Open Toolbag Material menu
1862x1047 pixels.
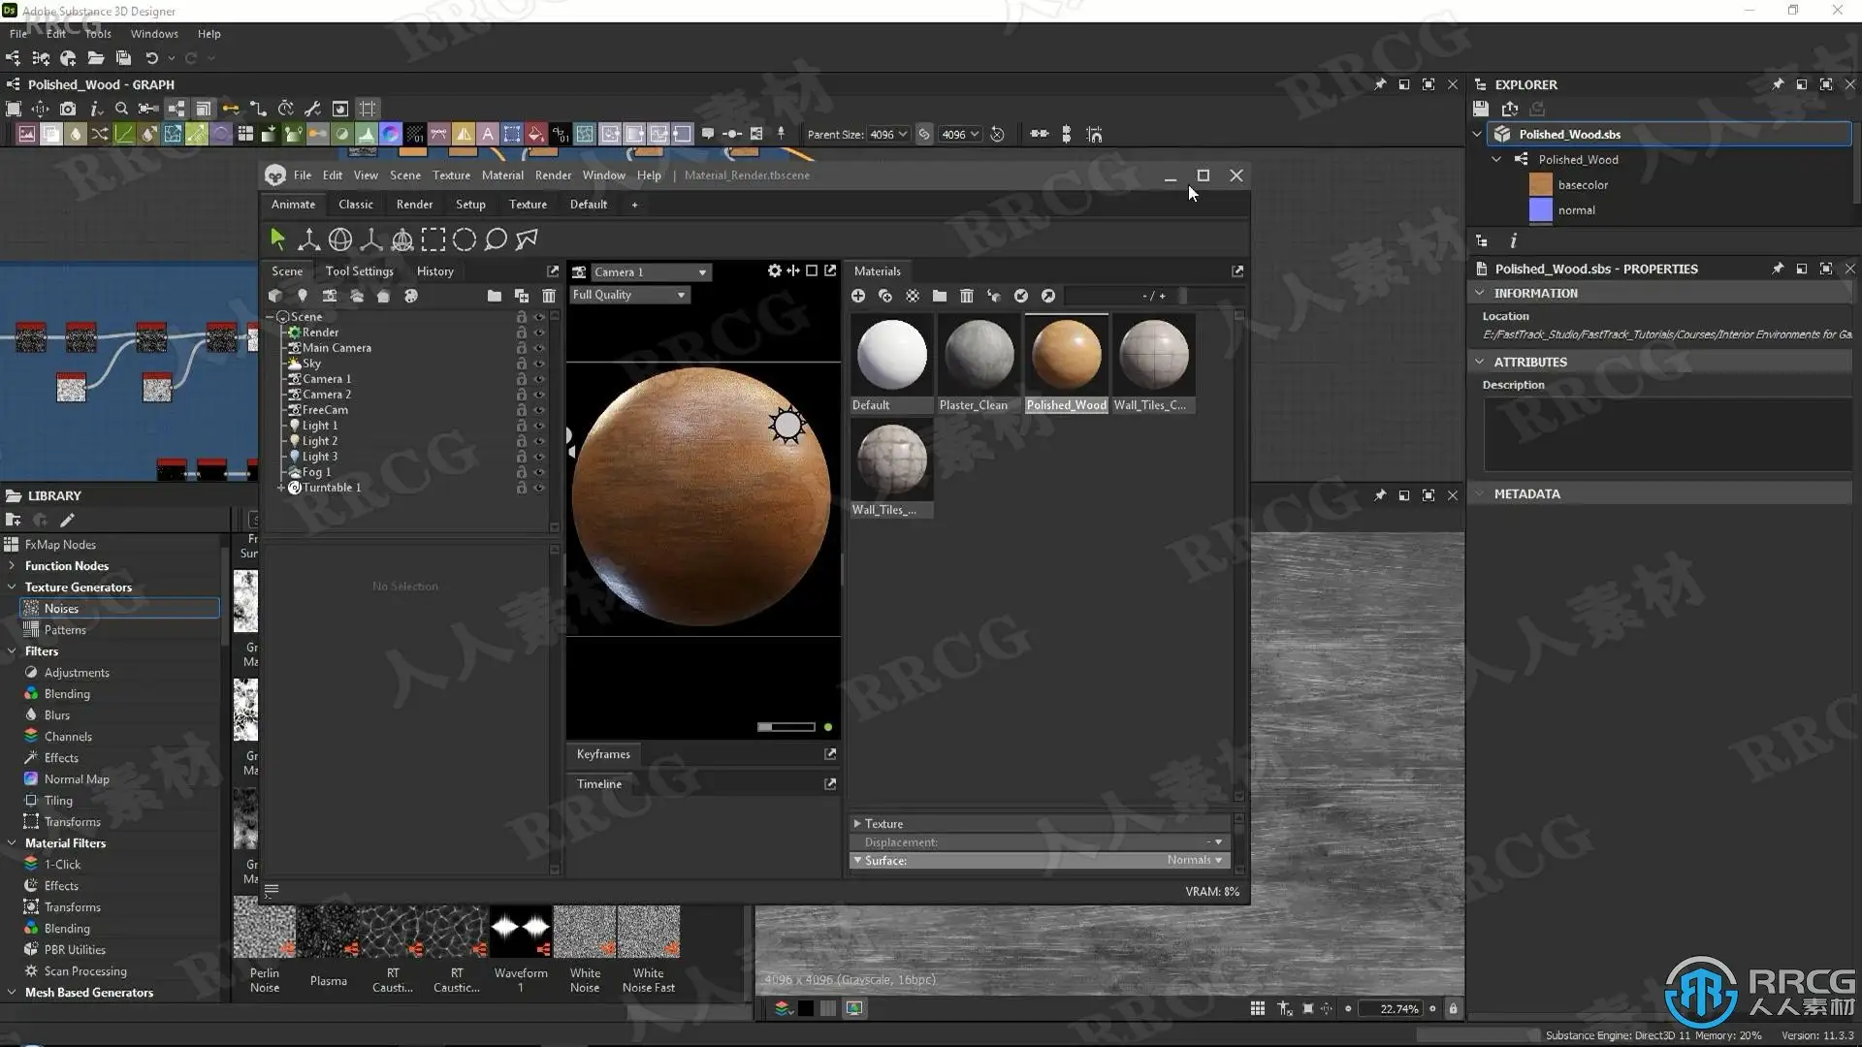pos(502,175)
